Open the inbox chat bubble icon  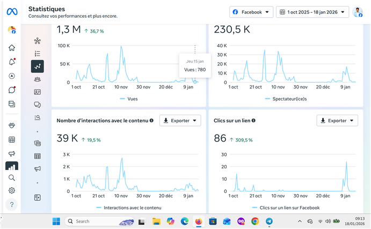(x=12, y=90)
